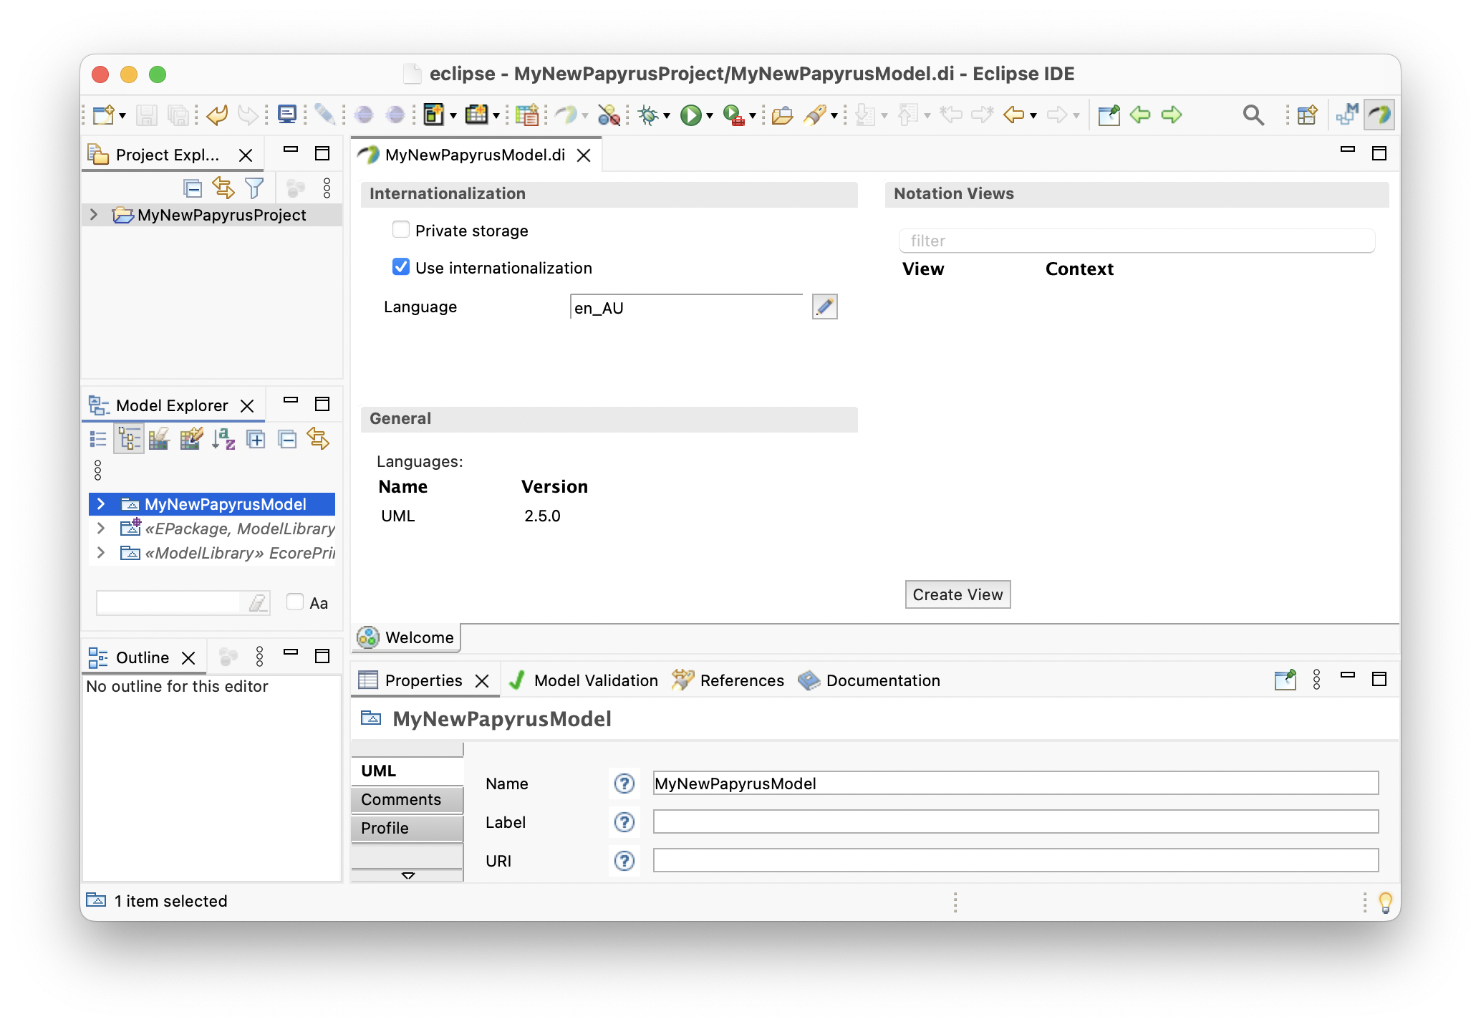Click the New wizard toolbar icon
Image resolution: width=1481 pixels, height=1027 pixels.
103,115
